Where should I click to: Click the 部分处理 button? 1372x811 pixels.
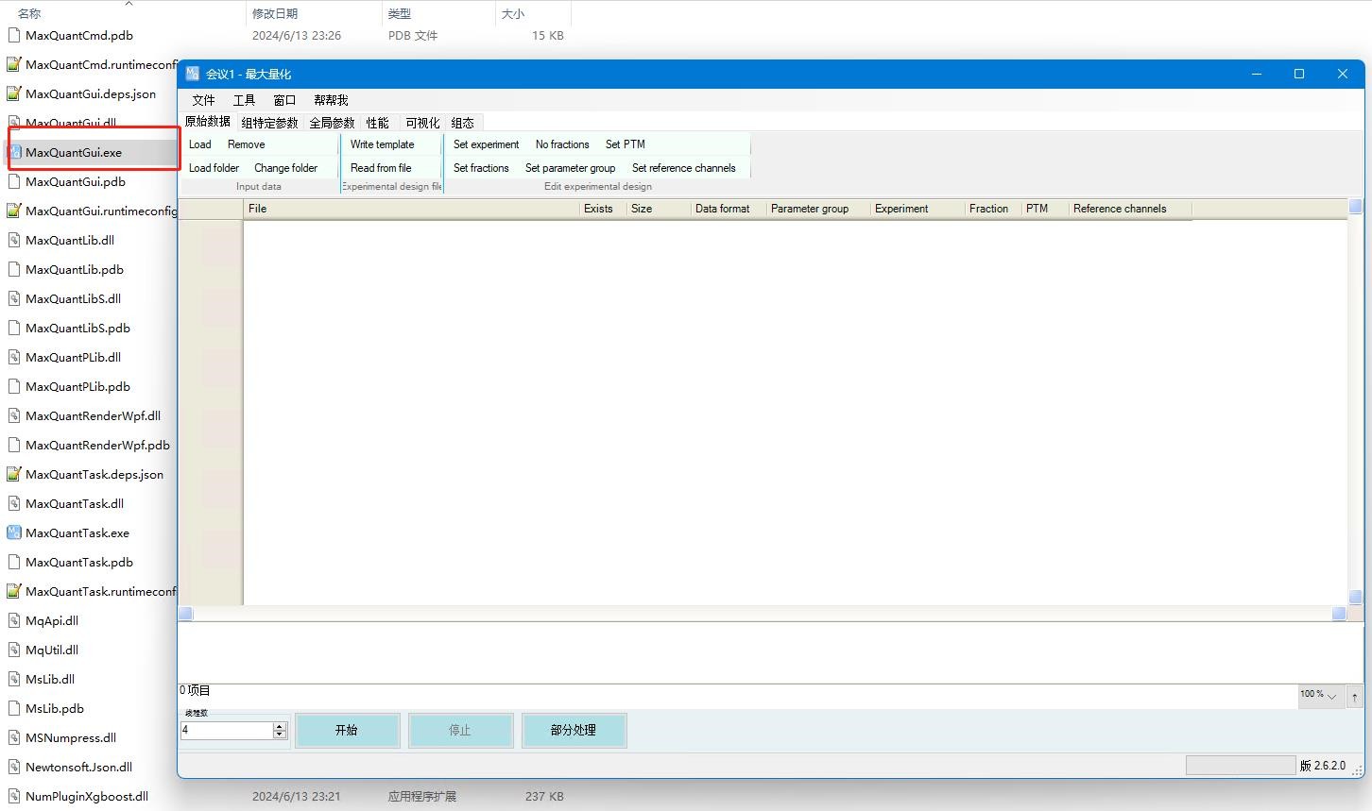tap(574, 730)
